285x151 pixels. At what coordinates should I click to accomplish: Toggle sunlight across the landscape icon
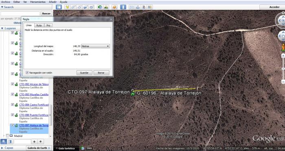[106, 7]
